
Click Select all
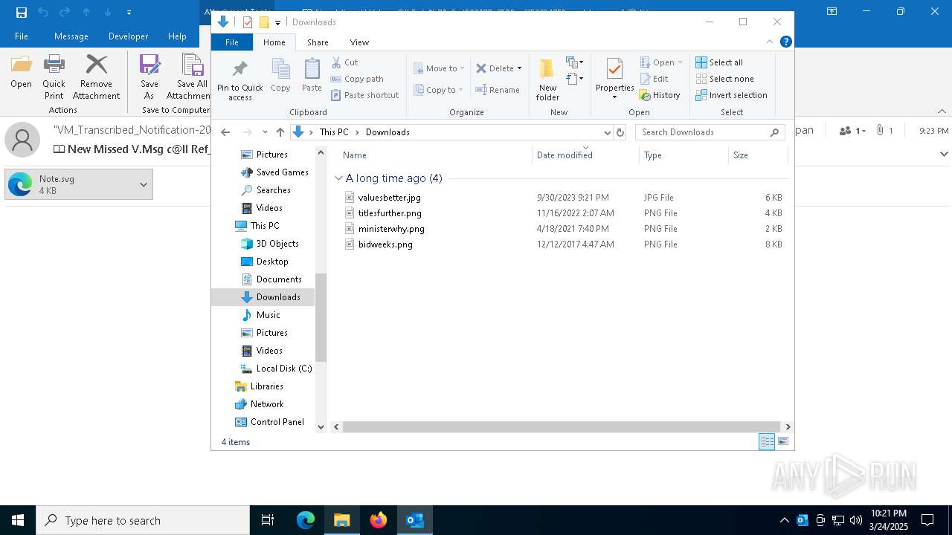click(x=719, y=62)
